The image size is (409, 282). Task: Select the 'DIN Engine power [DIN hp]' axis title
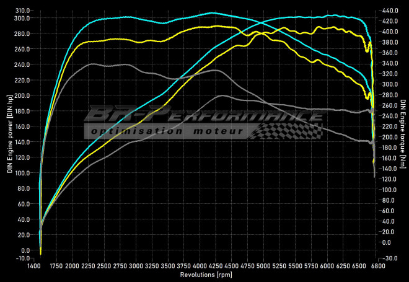[x=9, y=134]
